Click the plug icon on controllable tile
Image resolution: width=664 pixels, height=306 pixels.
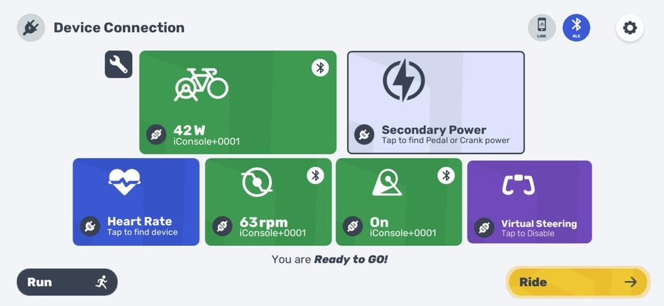coord(353,226)
